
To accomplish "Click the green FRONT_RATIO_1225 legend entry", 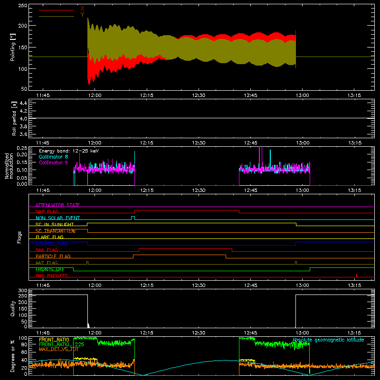I will (x=62, y=344).
